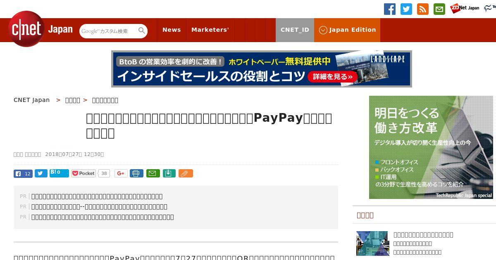This screenshot has width=496, height=260.
Task: Click the Pocket count bubble showing 38
Action: coord(104,174)
